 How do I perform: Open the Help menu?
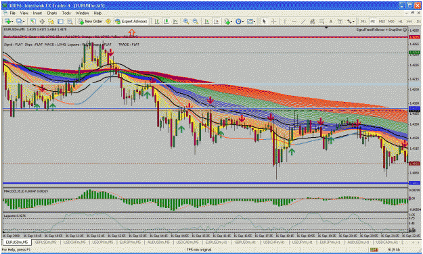[97, 13]
